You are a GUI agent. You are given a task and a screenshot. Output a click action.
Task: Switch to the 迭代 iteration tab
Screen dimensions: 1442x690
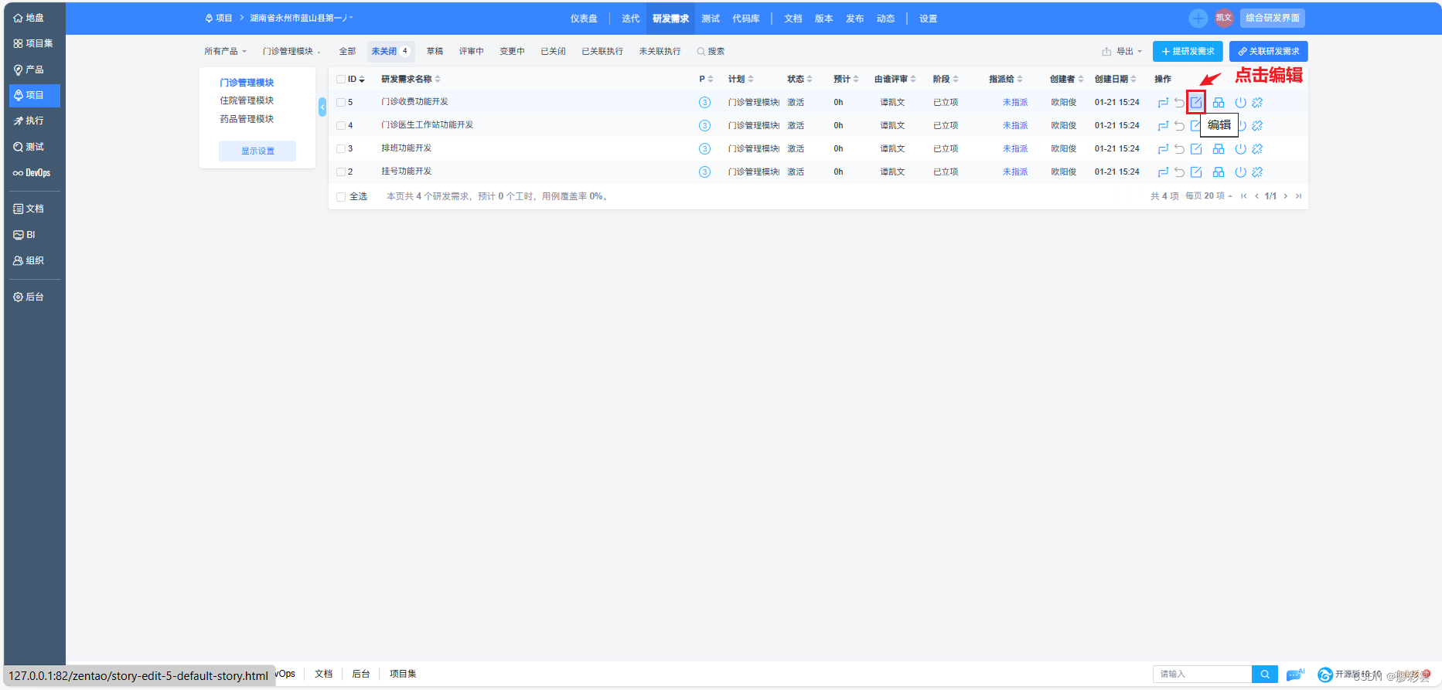click(x=631, y=19)
